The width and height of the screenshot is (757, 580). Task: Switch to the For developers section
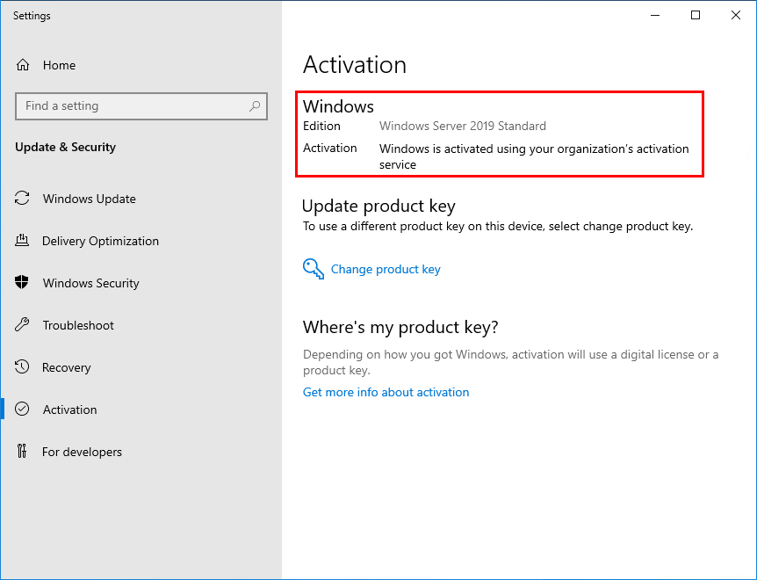82,452
